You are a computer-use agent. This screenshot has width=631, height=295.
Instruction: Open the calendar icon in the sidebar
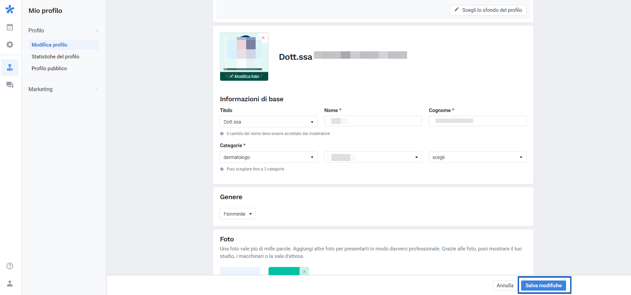[10, 27]
